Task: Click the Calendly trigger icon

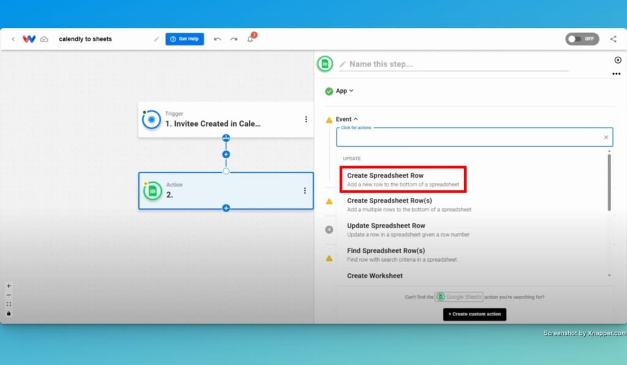Action: (x=152, y=119)
